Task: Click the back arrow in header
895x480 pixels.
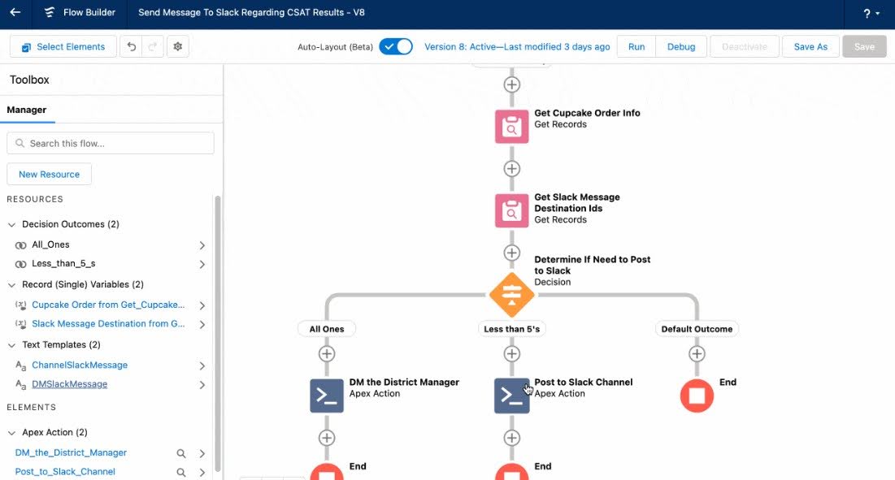Action: pyautogui.click(x=15, y=13)
